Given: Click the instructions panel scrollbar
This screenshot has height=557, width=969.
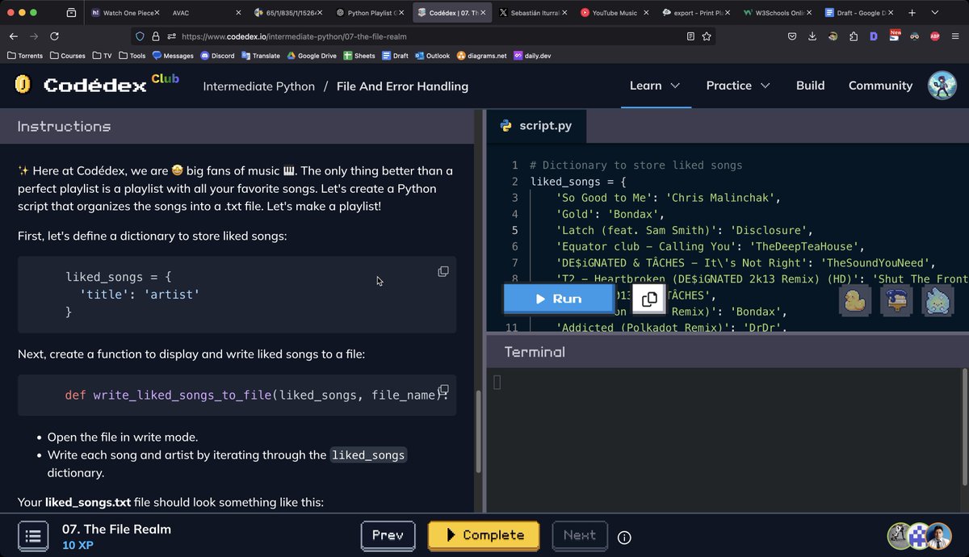Looking at the screenshot, I should tap(478, 431).
